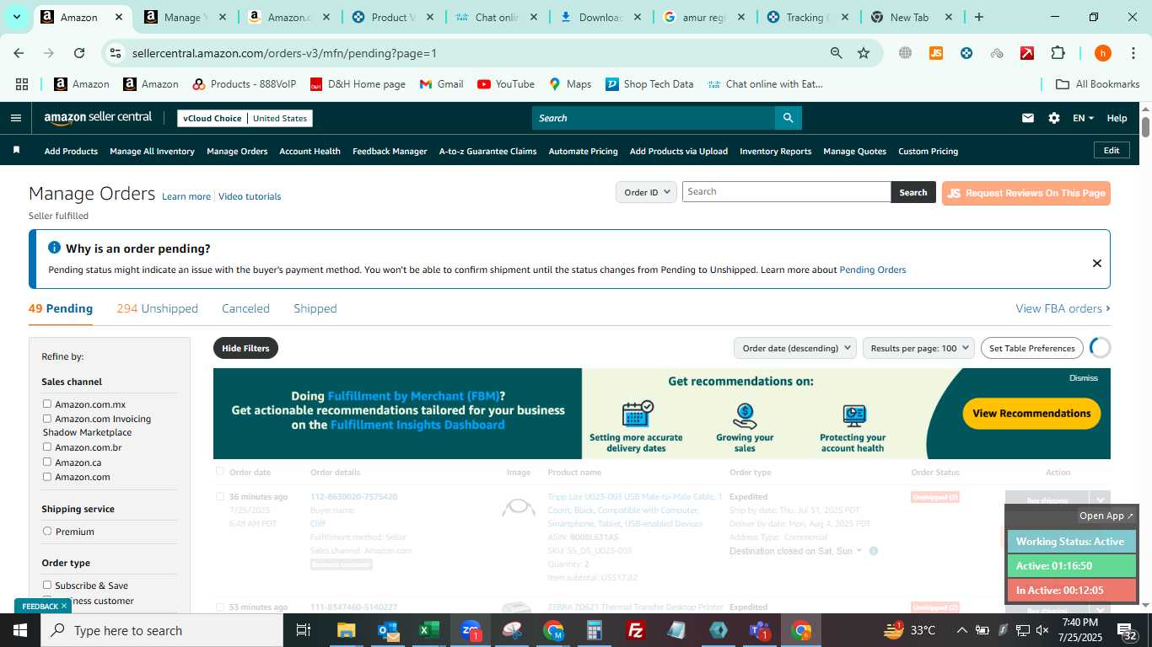Click View Recommendations yellow button
The image size is (1152, 647).
click(x=1031, y=413)
